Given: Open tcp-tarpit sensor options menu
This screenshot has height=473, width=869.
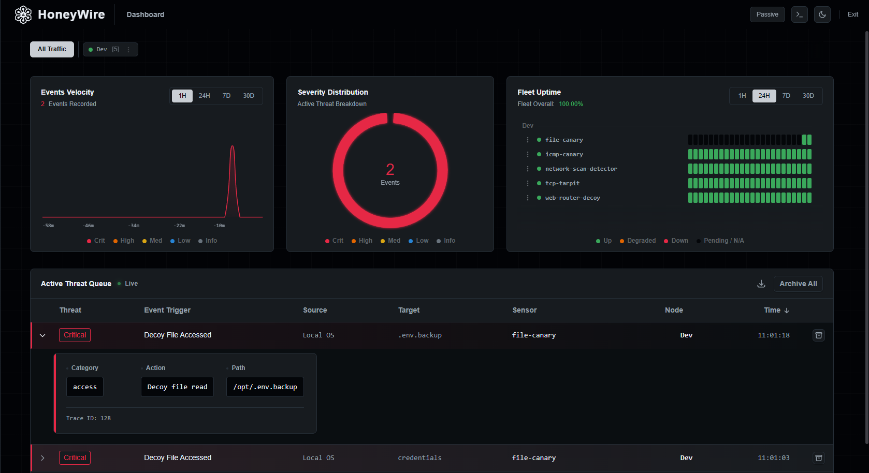Looking at the screenshot, I should tap(528, 183).
